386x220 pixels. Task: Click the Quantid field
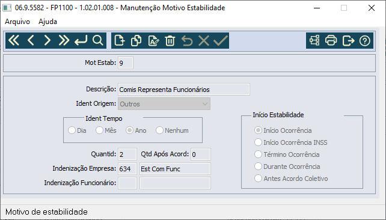[x=127, y=154]
